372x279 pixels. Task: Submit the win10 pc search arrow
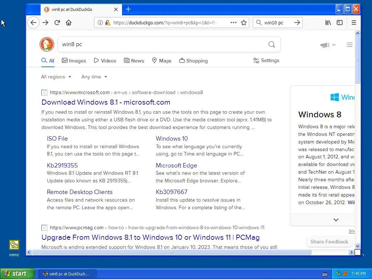pos(297,23)
